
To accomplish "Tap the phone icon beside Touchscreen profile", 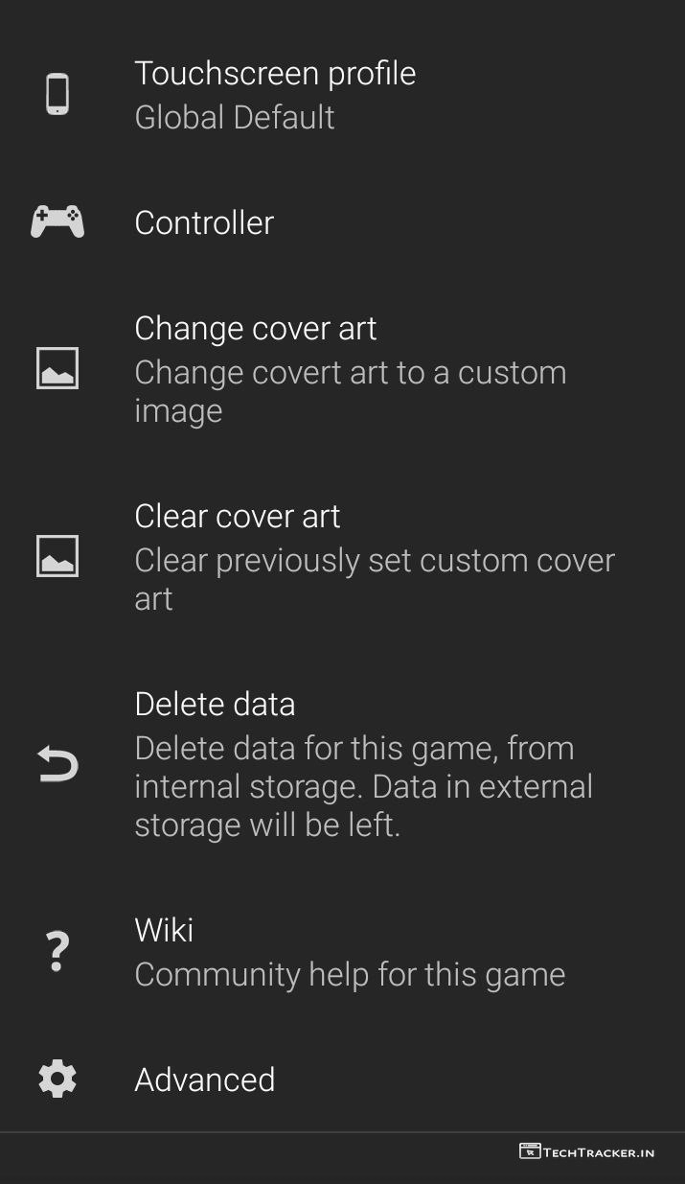I will [57, 95].
